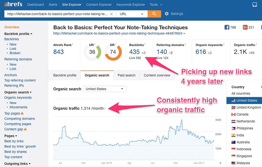Viewport: 262px width, 167px height.
Task: Click the Singapore flag icon
Action: pyautogui.click(x=233, y=156)
